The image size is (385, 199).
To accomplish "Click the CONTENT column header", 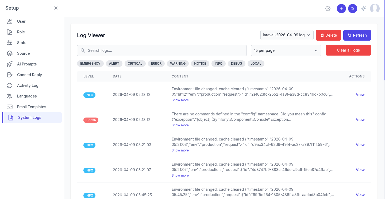I will pyautogui.click(x=180, y=76).
